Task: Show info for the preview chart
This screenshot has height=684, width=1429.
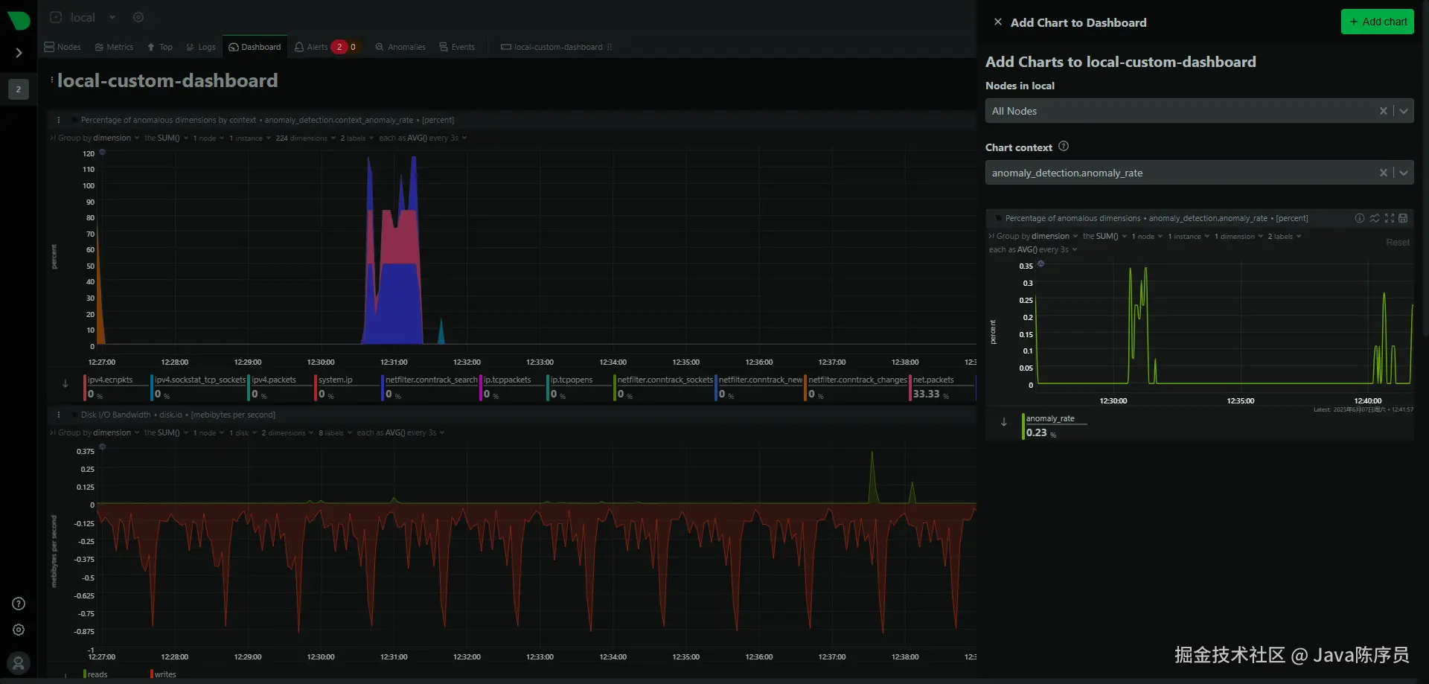Action: pos(1360,218)
